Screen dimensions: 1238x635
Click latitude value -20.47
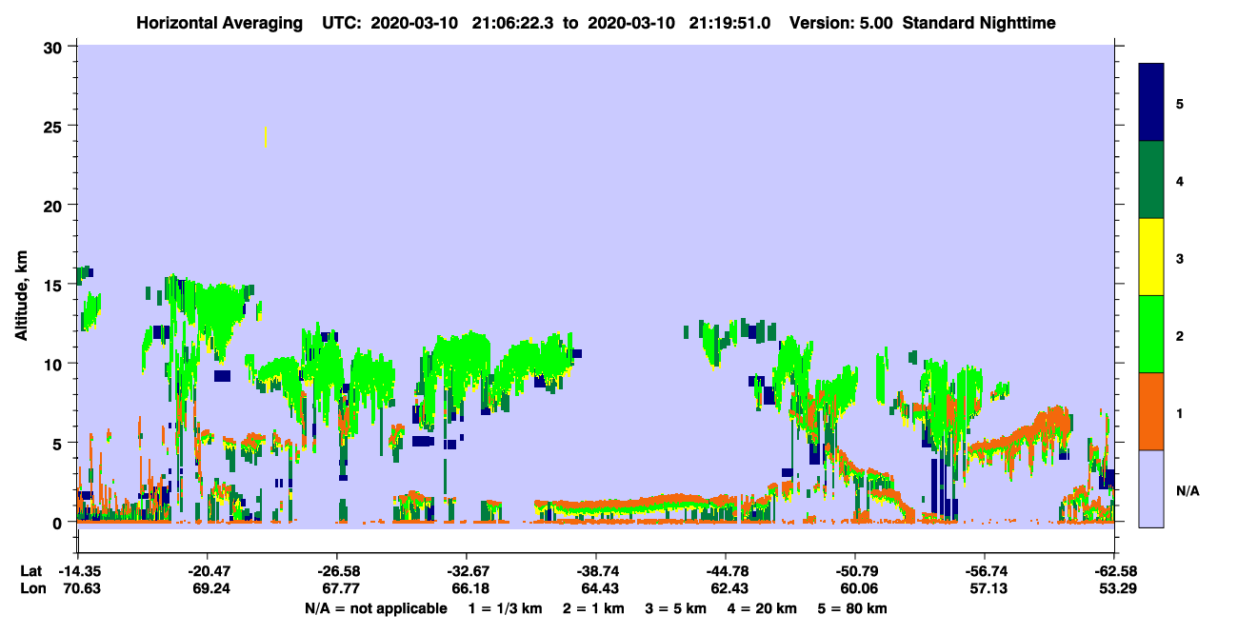click(x=208, y=571)
